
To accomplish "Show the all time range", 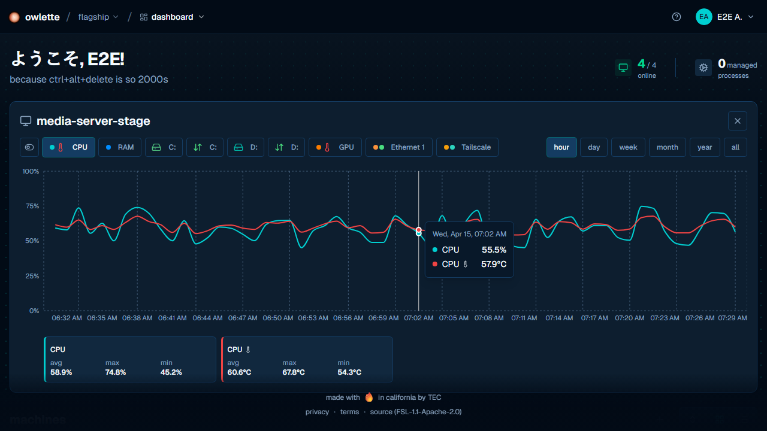I will coord(735,147).
